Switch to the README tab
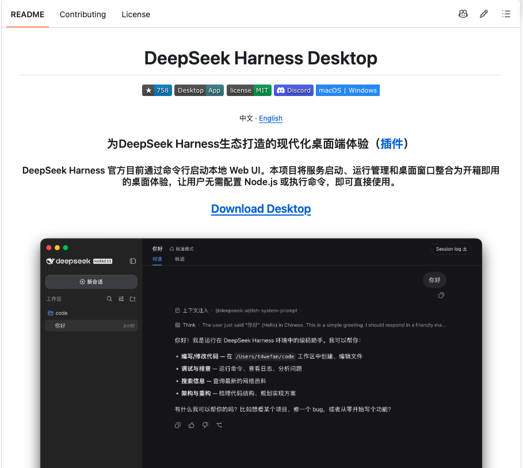This screenshot has height=468, width=523. [28, 14]
